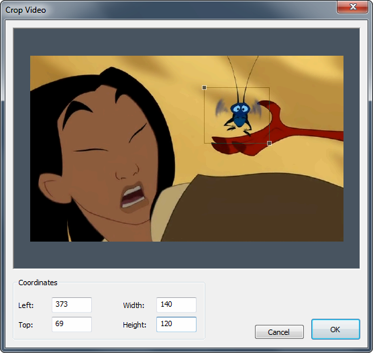Viewport: 373px width, 353px height.
Task: Confirm the crop with the OK button
Action: coord(335,330)
